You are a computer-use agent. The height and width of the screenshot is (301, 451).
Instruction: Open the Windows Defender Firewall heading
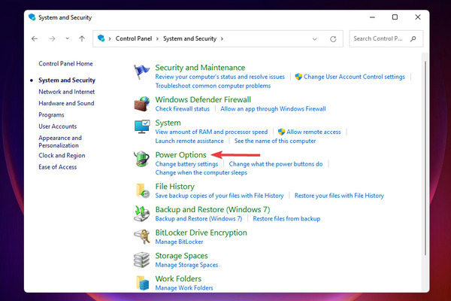tap(203, 99)
